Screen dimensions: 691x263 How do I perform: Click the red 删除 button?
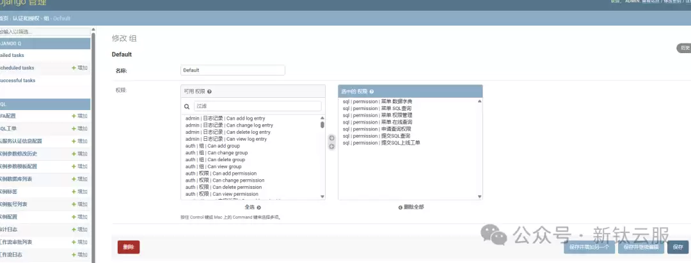point(129,247)
